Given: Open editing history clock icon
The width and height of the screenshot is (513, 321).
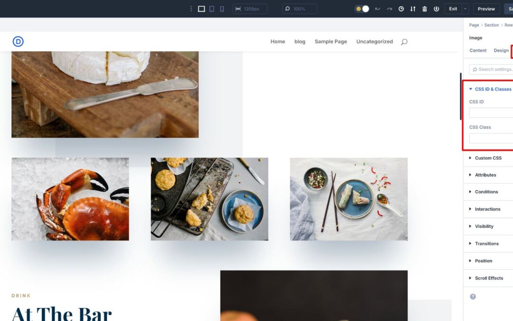Looking at the screenshot, I should [401, 9].
